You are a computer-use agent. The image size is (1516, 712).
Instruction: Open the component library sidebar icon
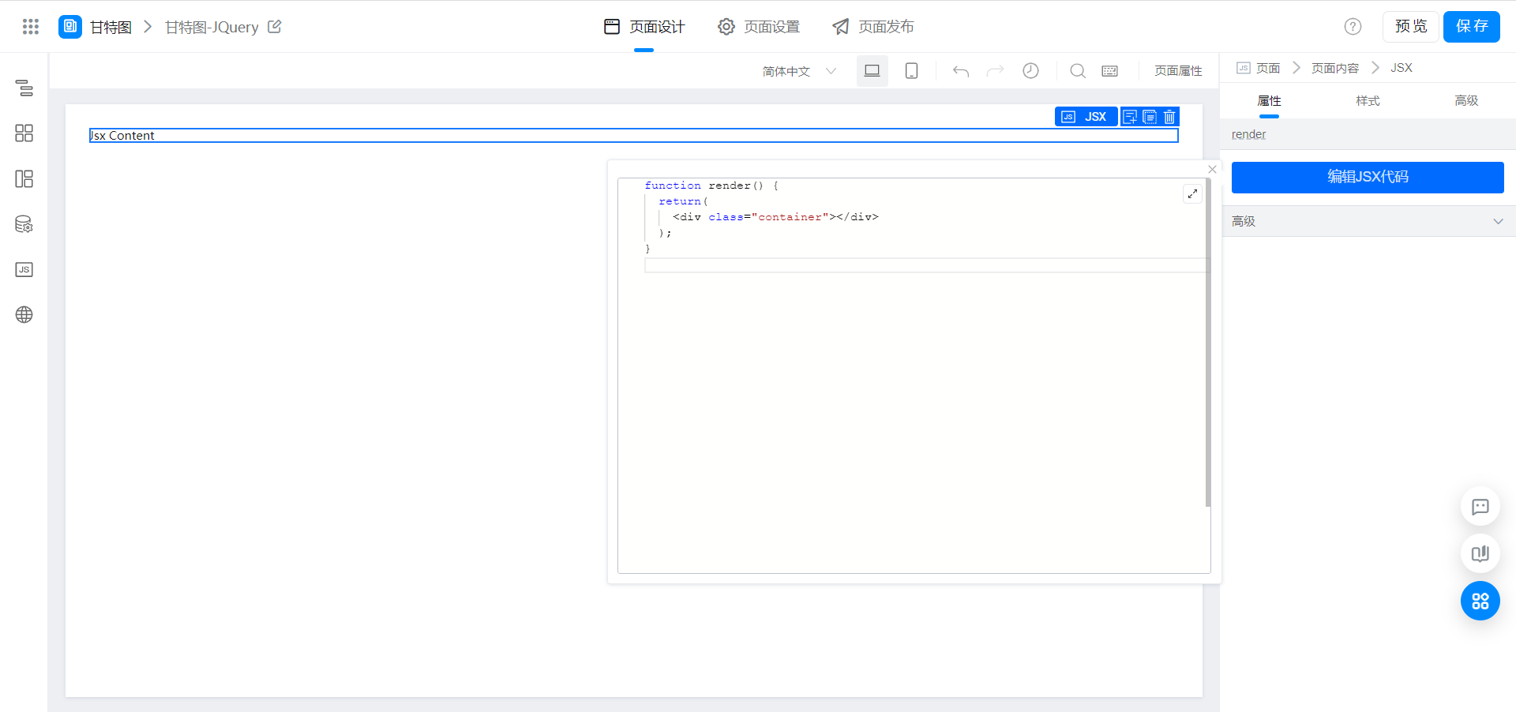pos(24,133)
